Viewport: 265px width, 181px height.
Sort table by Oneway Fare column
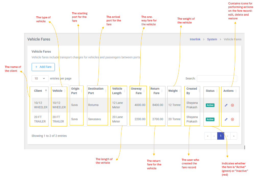click(x=136, y=91)
